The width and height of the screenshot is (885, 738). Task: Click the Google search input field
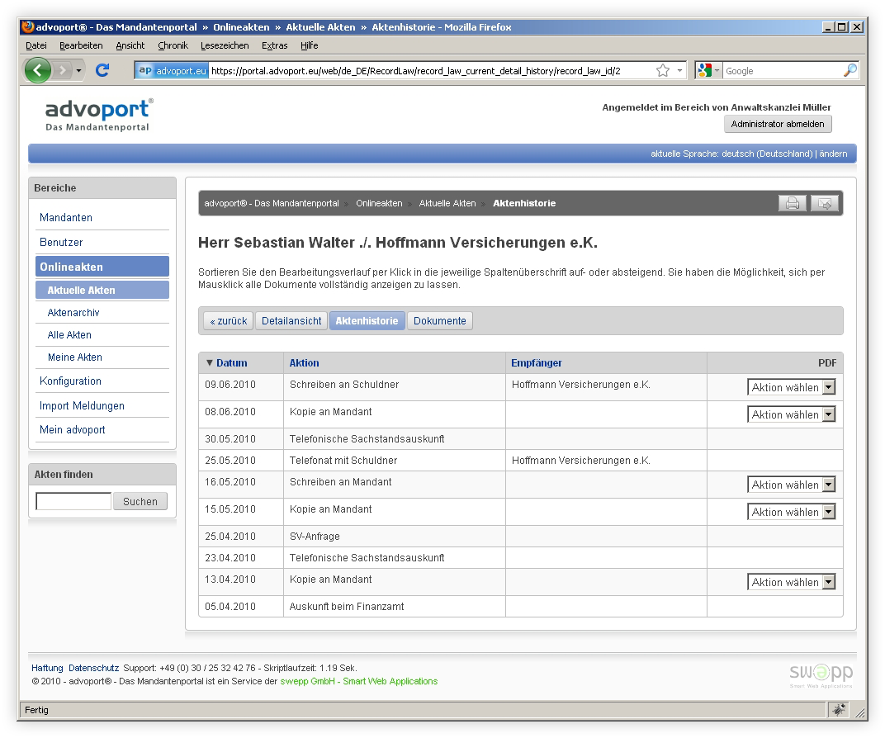(783, 70)
